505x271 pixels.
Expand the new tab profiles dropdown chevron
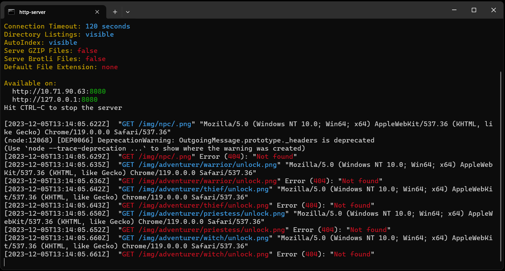point(128,12)
